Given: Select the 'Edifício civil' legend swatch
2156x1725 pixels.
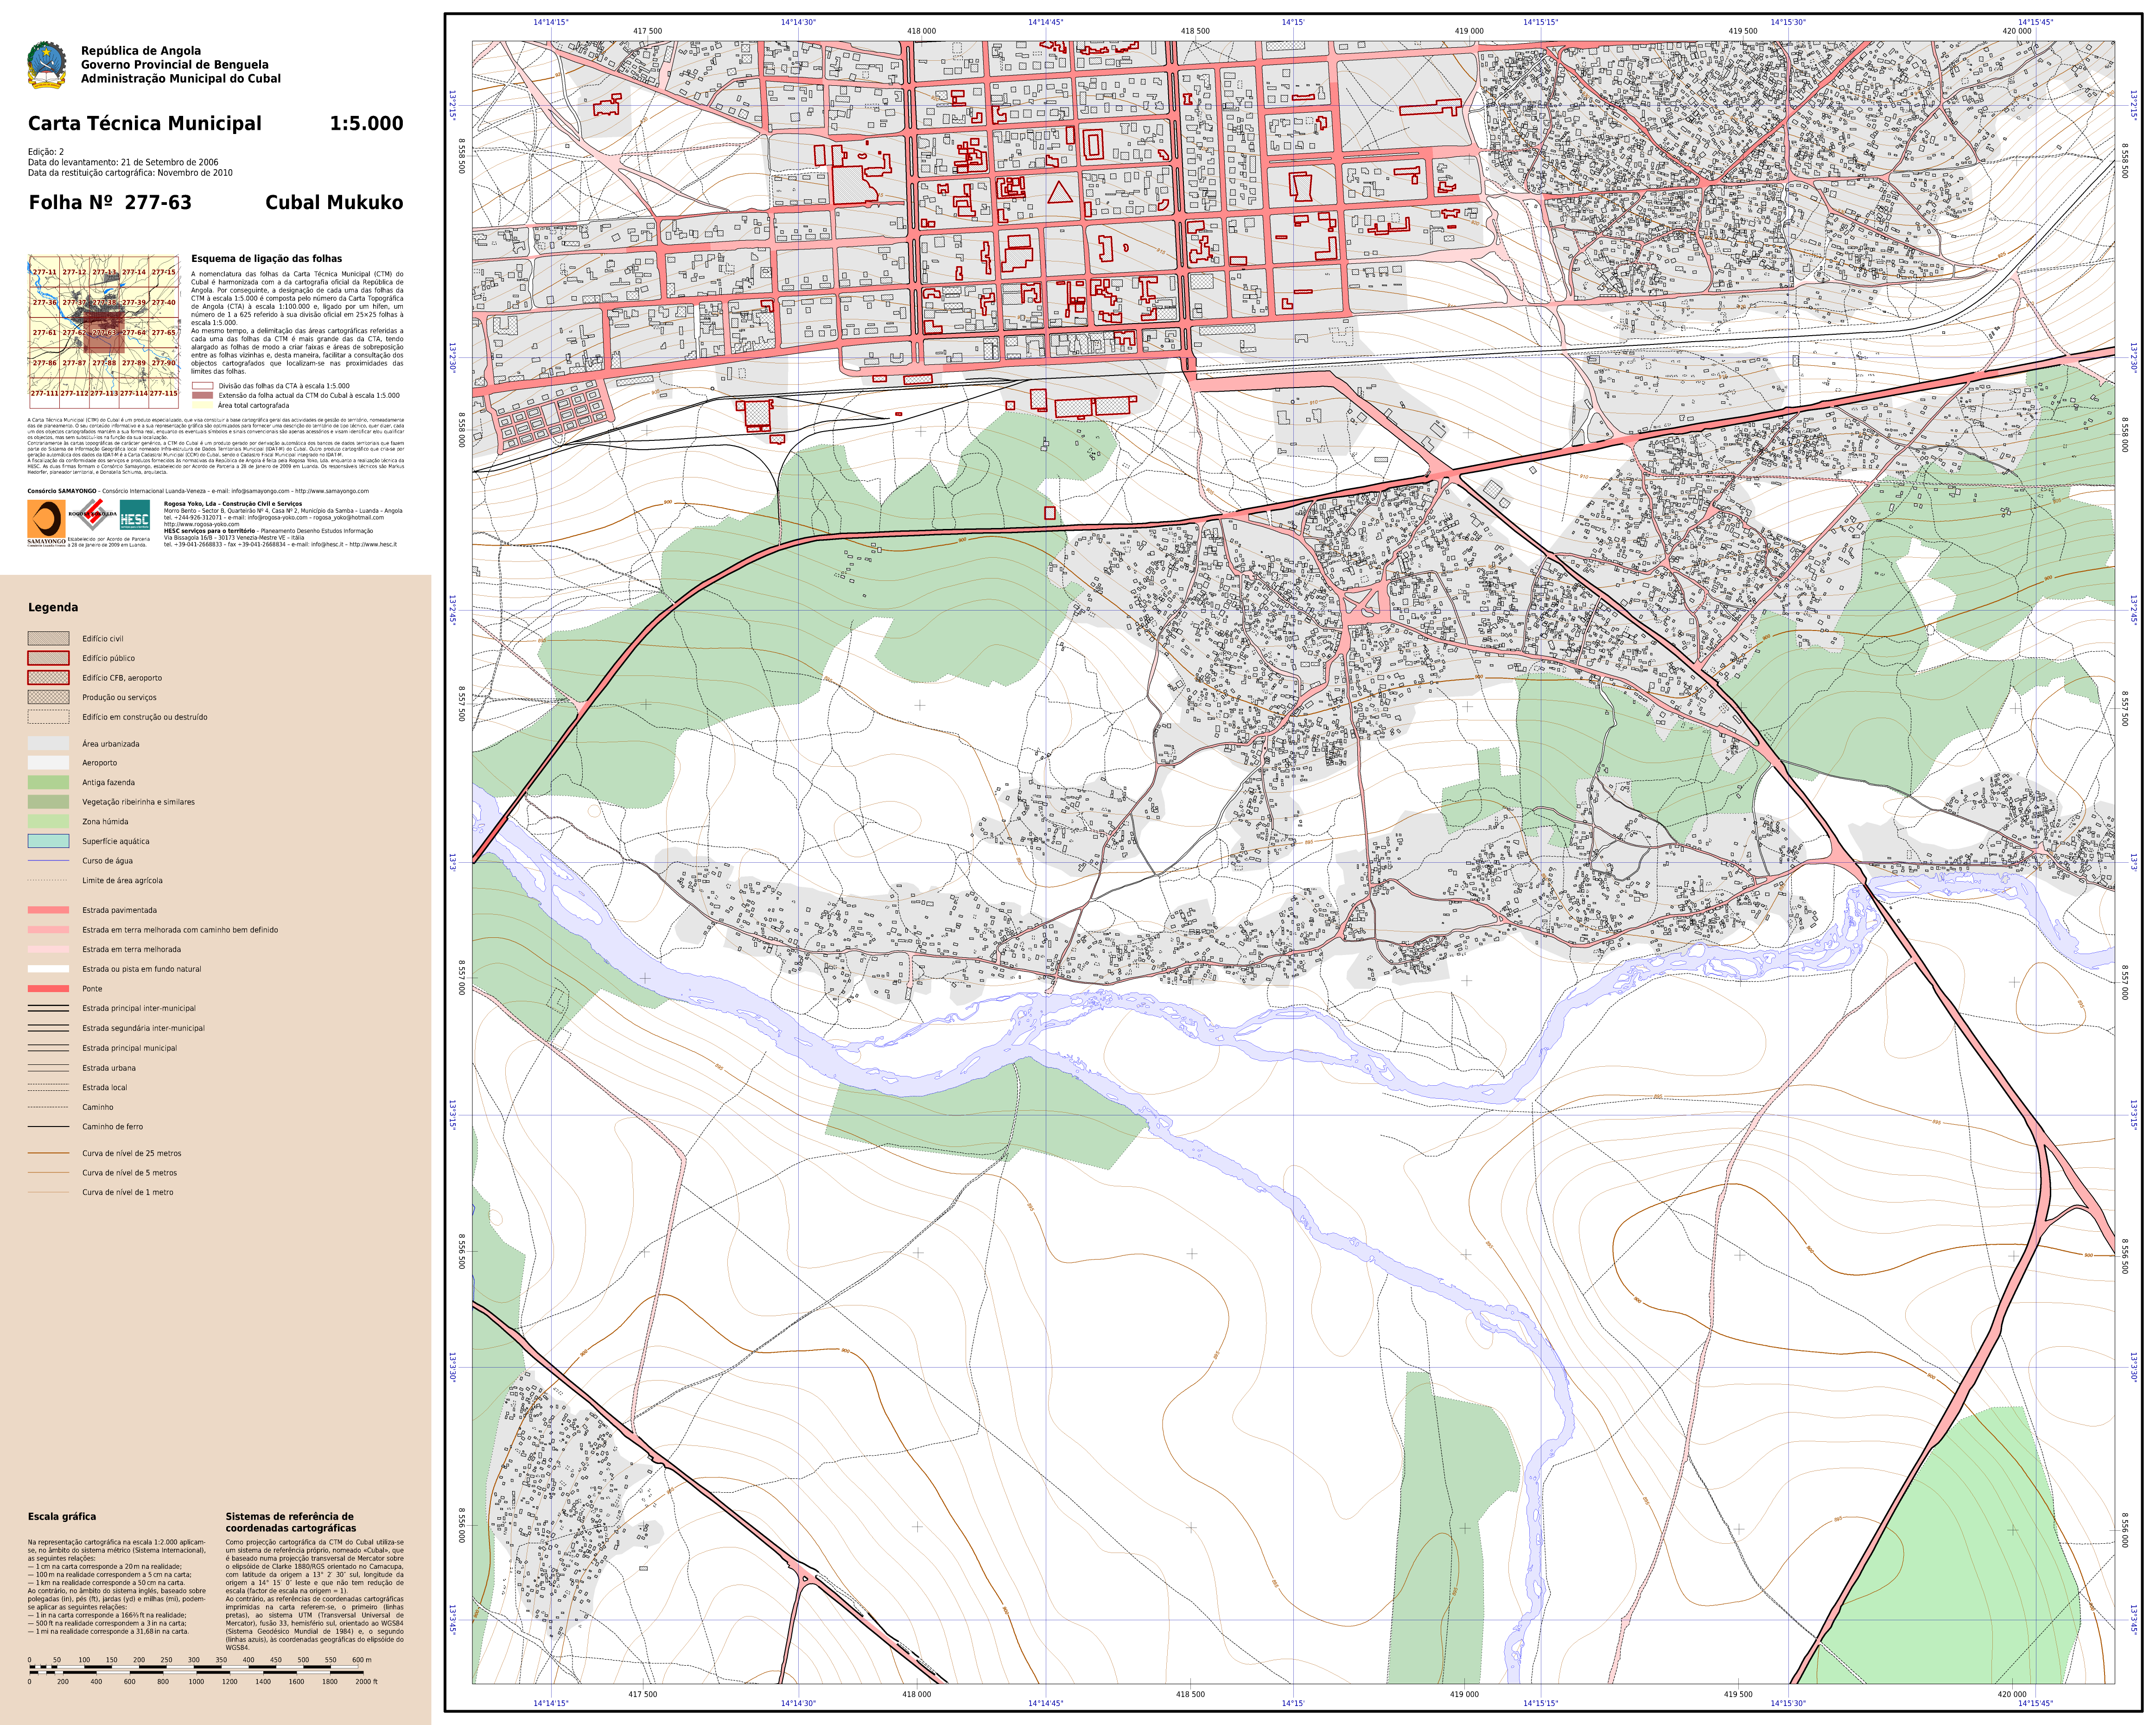Looking at the screenshot, I should (x=48, y=638).
